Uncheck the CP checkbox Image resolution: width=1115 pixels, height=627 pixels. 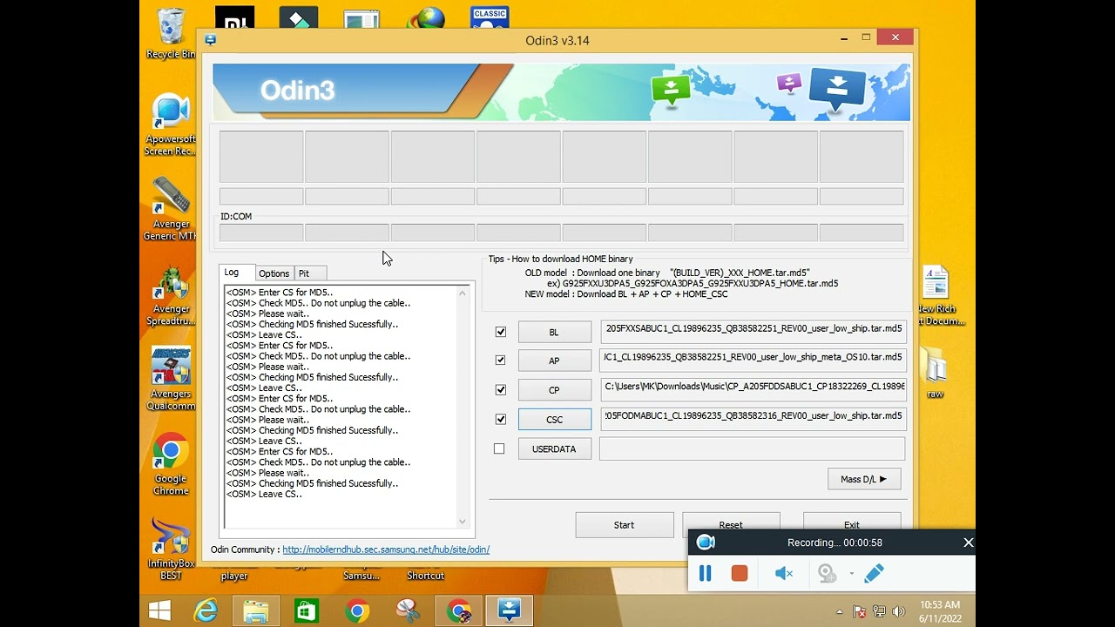click(x=500, y=389)
